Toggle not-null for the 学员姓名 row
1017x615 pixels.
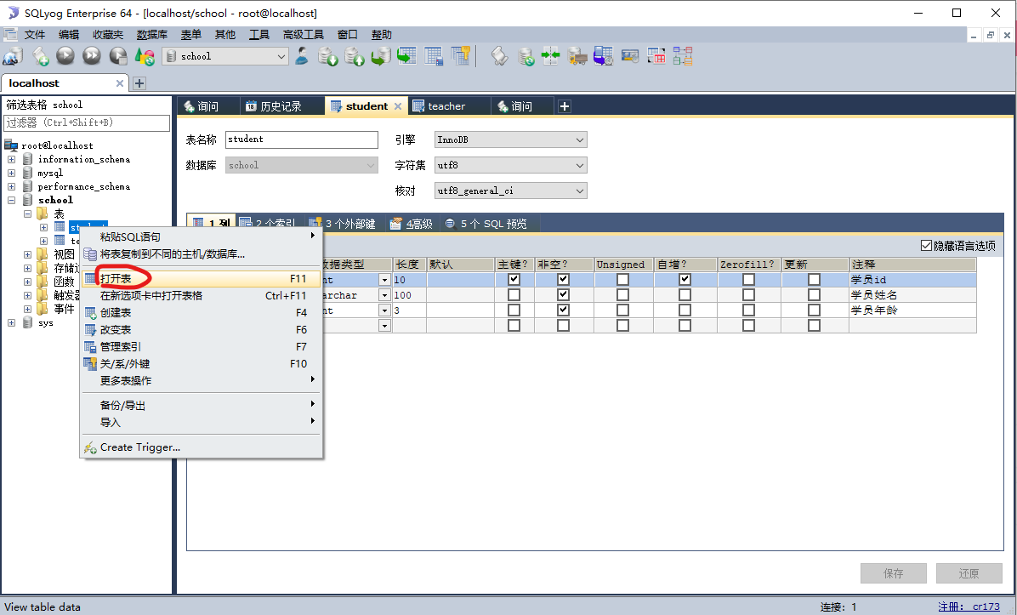click(563, 294)
